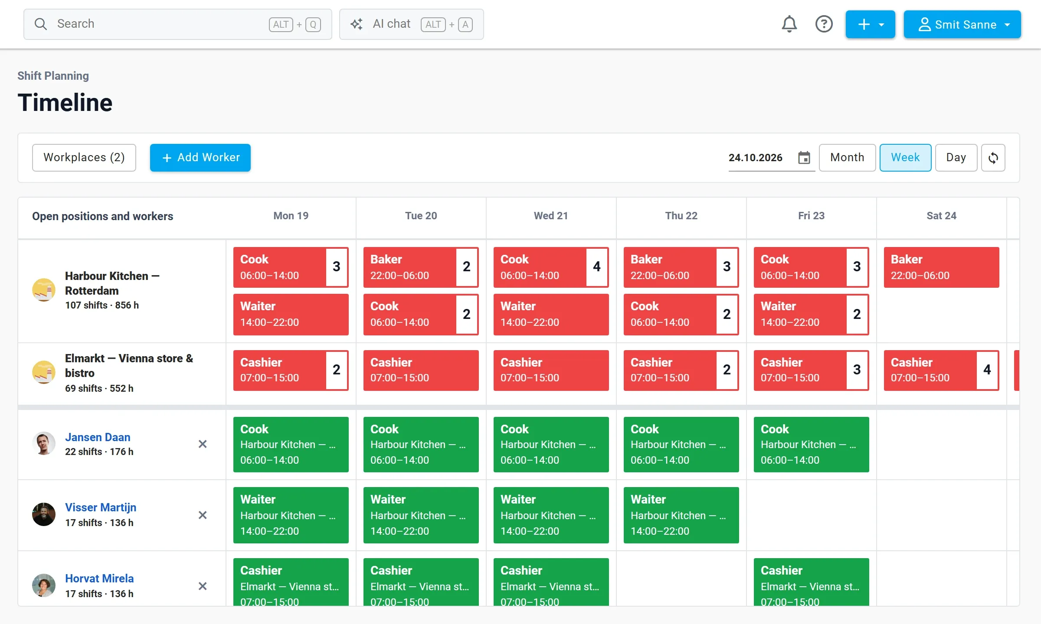Image resolution: width=1041 pixels, height=624 pixels.
Task: Remove Visser Martijn from the timeline
Action: click(x=203, y=515)
